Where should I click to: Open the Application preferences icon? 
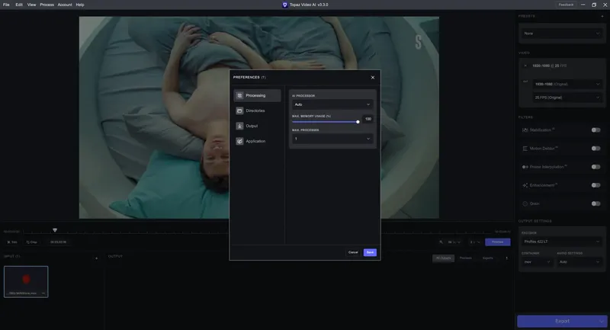(239, 141)
